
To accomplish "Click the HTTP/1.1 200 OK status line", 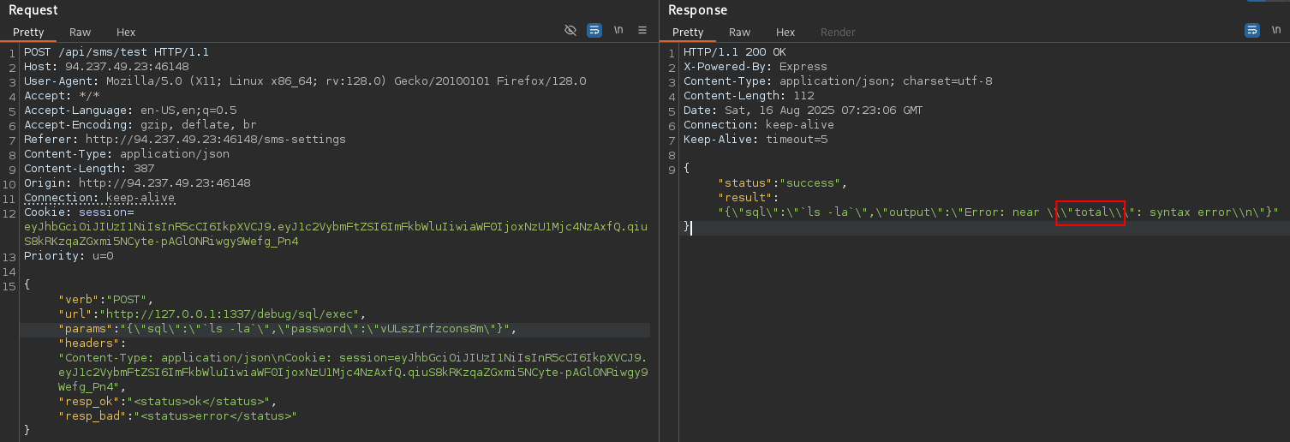I will [x=735, y=52].
